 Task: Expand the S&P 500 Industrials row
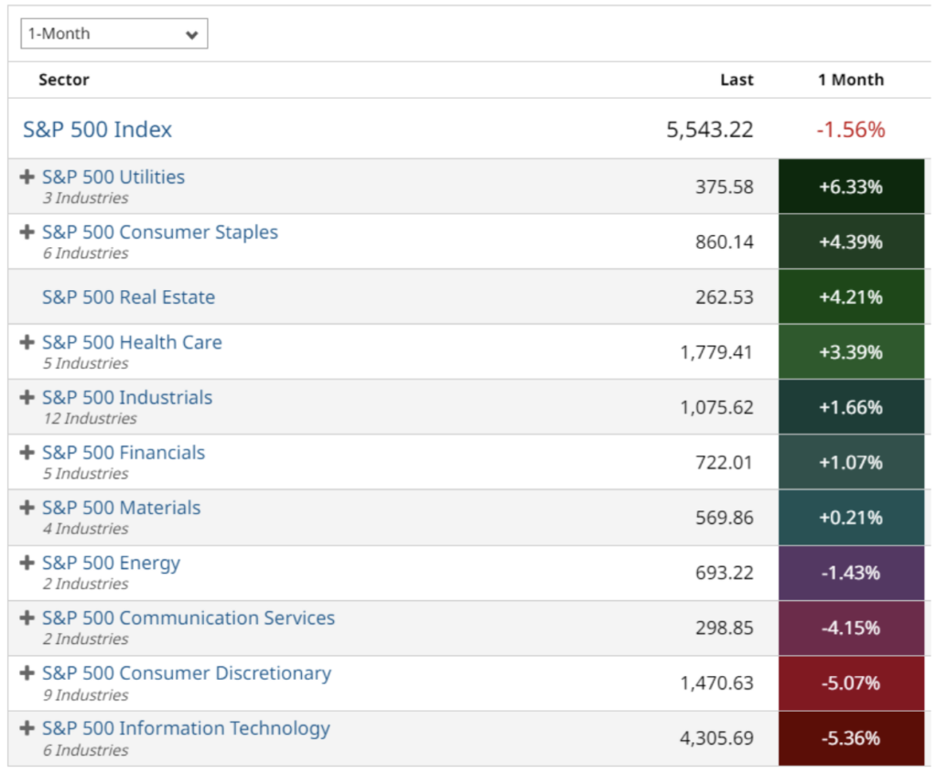27,397
